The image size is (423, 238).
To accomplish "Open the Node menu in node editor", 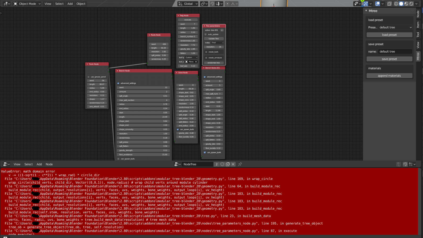I will pos(49,164).
